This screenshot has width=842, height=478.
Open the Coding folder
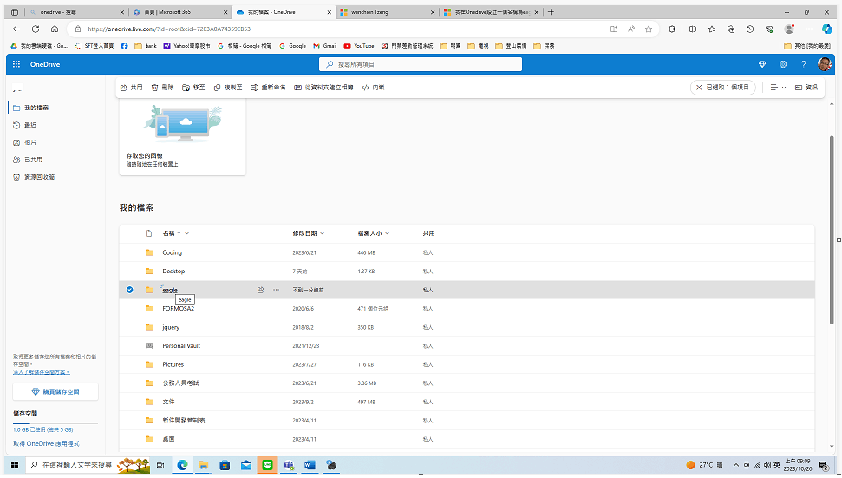pyautogui.click(x=172, y=252)
